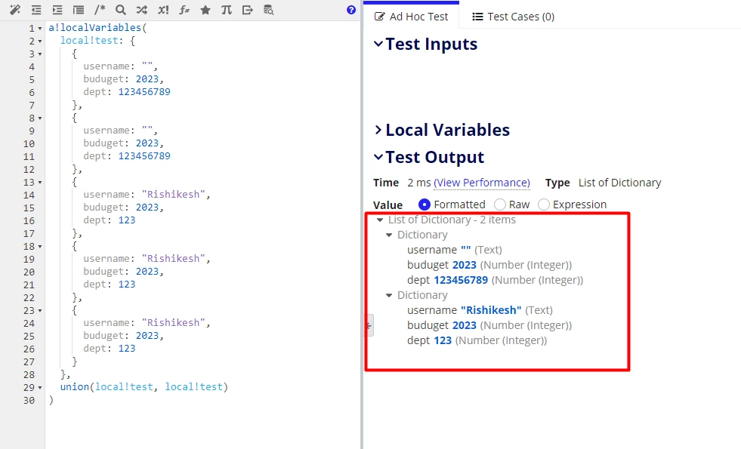The image size is (741, 449).
Task: Fold code block at line 13
Action: coord(40,183)
